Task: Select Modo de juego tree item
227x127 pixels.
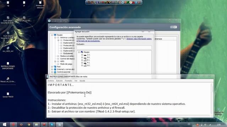Action: [66, 64]
